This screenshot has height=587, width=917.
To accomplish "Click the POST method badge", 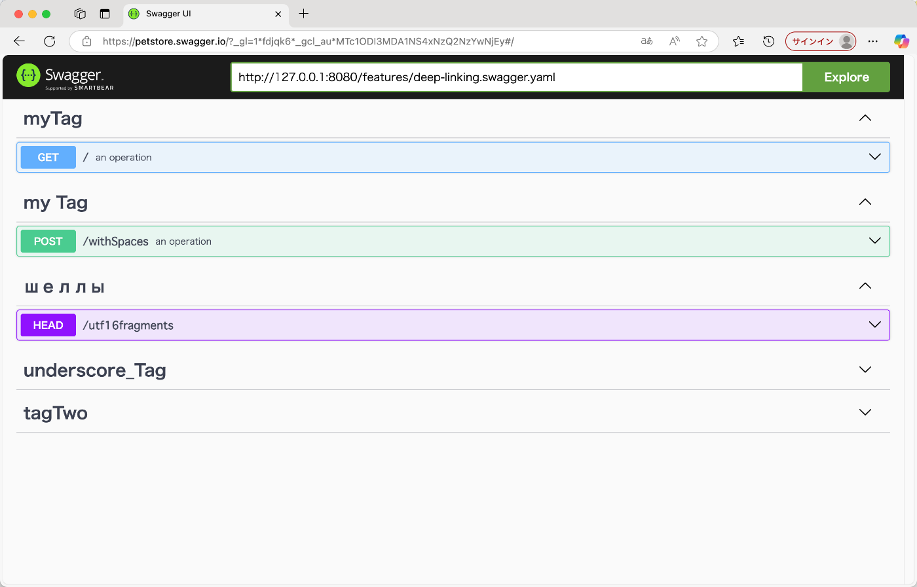I will pyautogui.click(x=48, y=241).
